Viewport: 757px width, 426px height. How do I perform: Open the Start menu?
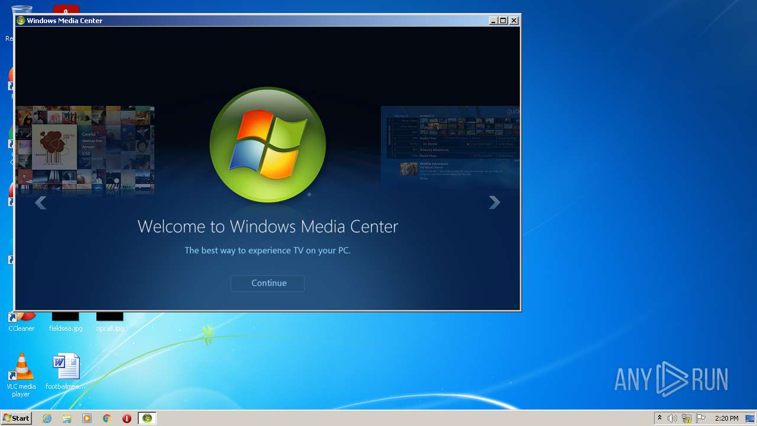16,418
